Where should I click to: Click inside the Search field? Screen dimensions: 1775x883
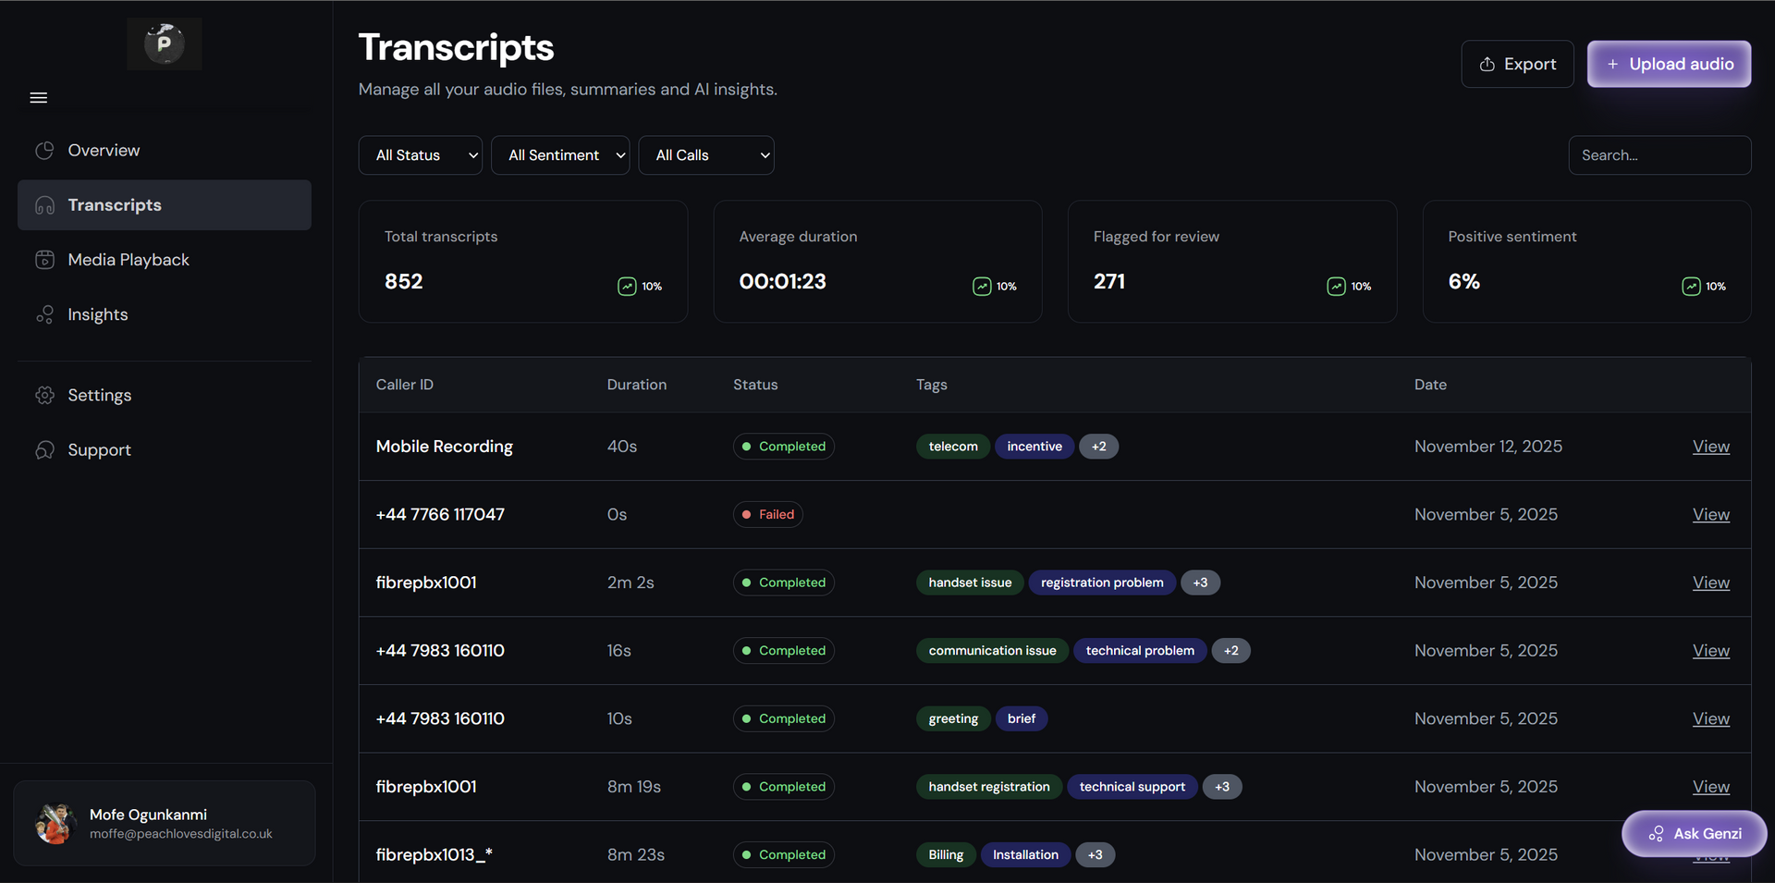pyautogui.click(x=1659, y=155)
